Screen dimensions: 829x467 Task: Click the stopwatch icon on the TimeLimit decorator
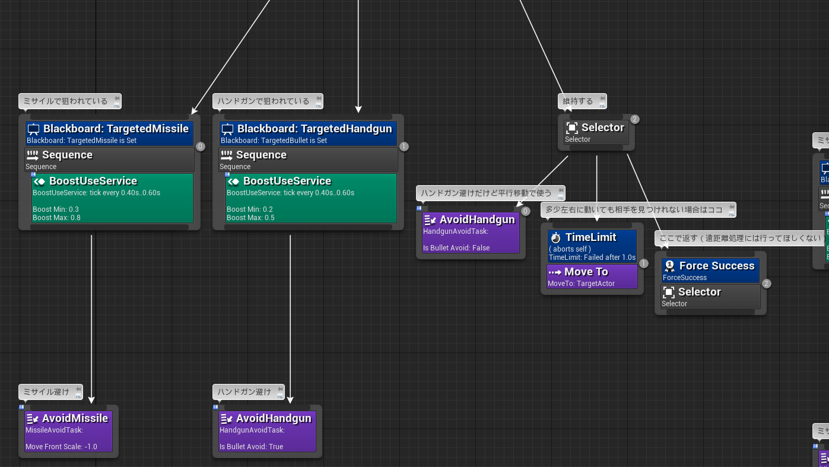[556, 237]
